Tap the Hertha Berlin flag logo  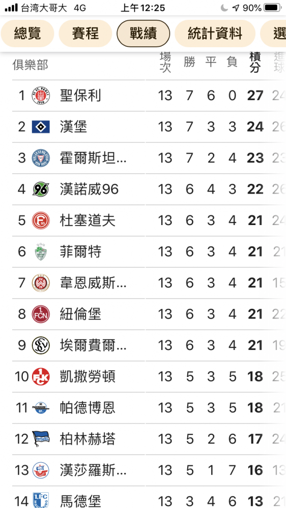point(41,439)
